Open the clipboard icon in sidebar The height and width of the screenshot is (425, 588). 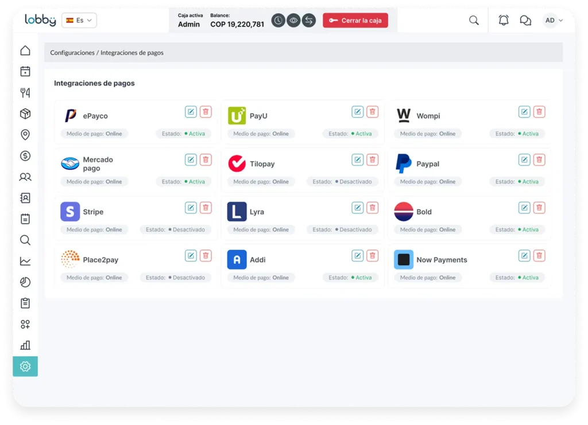pos(25,303)
